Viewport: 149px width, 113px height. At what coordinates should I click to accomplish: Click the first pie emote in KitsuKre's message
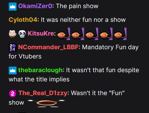coord(64,34)
